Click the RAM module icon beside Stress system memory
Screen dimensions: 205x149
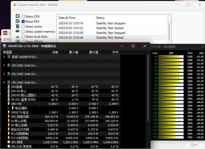pyautogui.click(x=17, y=31)
